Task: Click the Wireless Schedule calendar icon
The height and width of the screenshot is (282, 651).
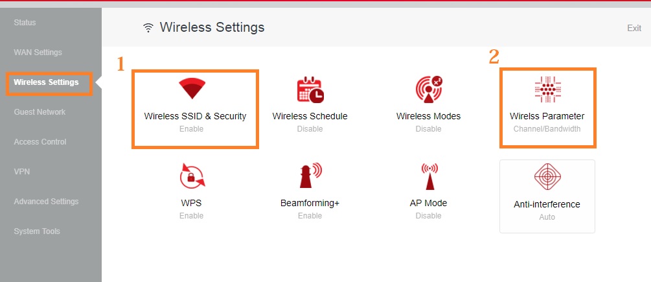Action: pos(310,90)
